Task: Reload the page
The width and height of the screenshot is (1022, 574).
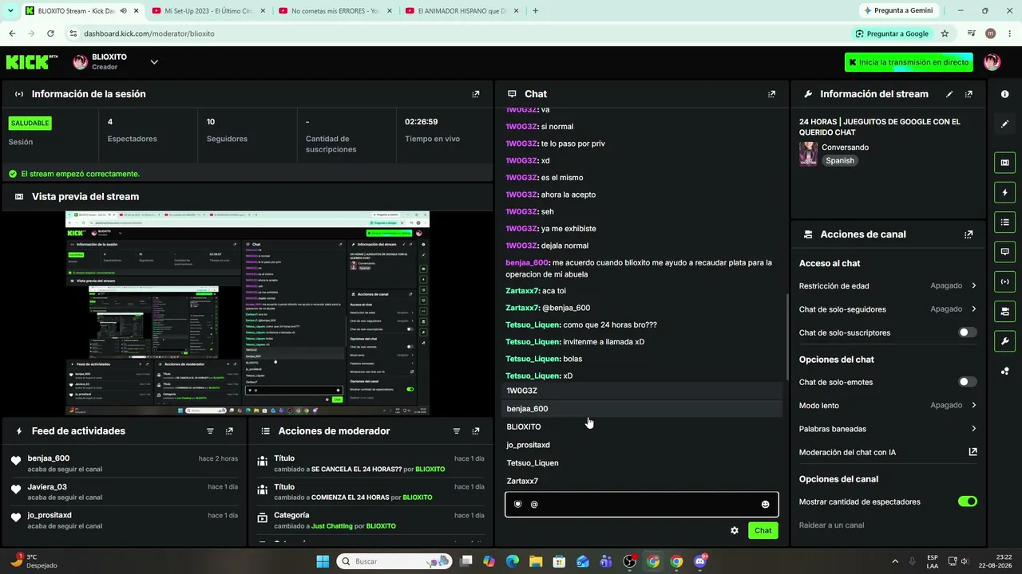Action: click(x=50, y=33)
